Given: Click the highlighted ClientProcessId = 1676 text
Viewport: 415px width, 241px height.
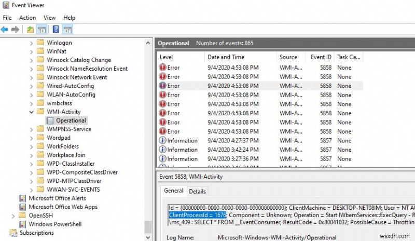Looking at the screenshot, I should pyautogui.click(x=198, y=215).
